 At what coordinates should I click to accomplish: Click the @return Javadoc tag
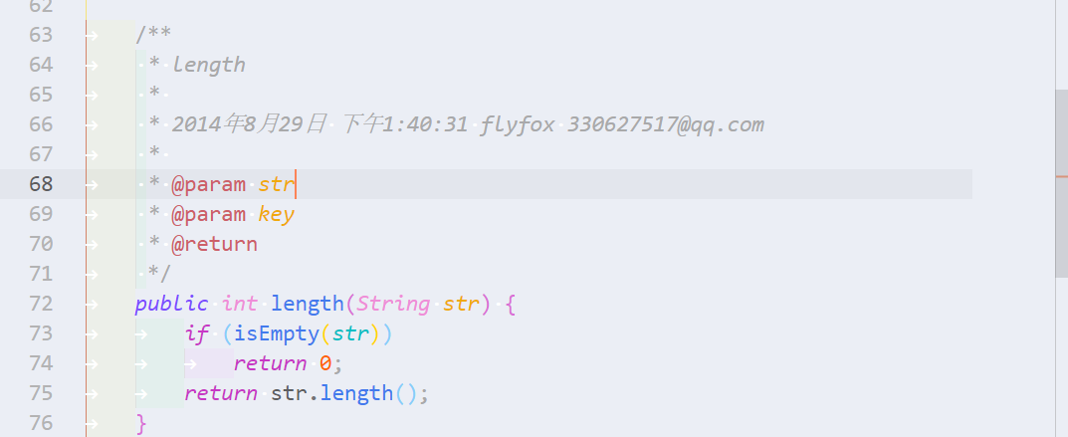214,244
